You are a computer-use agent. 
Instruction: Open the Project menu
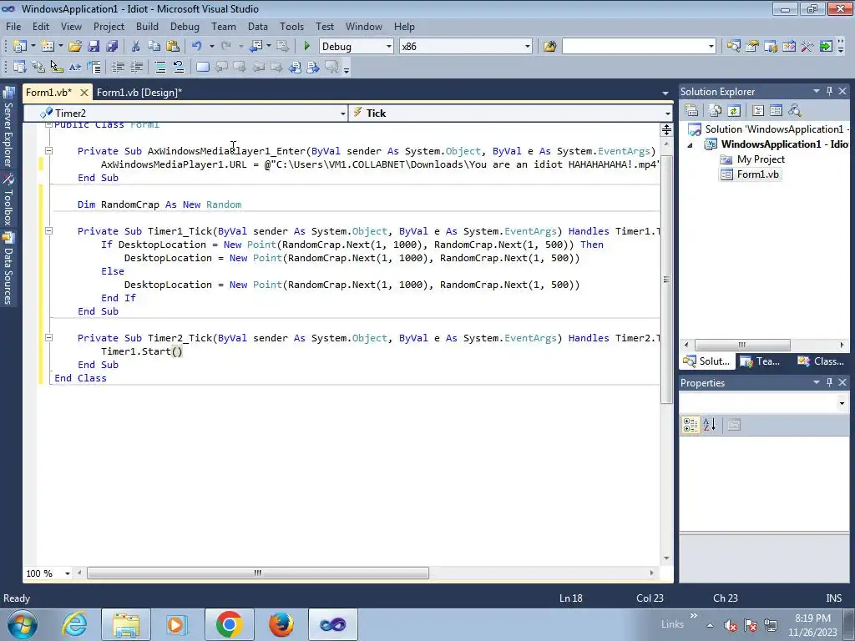109,26
